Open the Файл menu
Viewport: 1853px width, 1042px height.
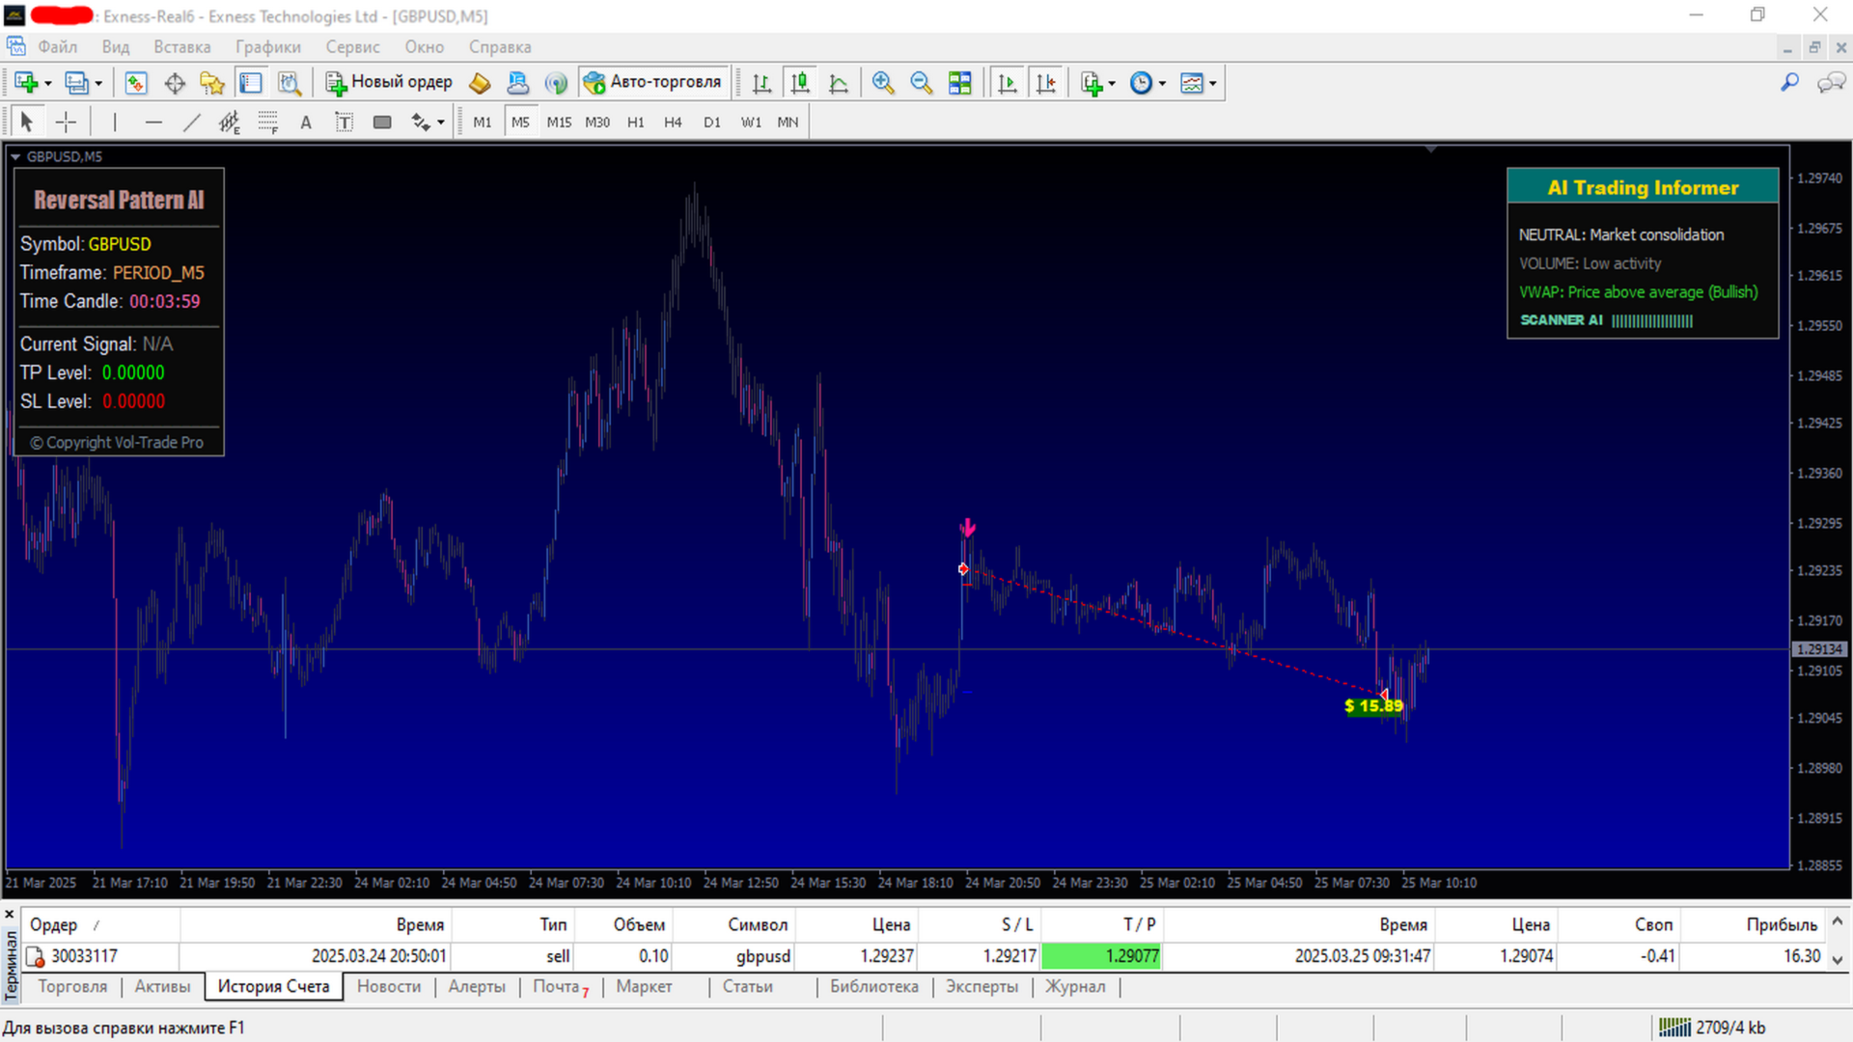click(x=58, y=46)
